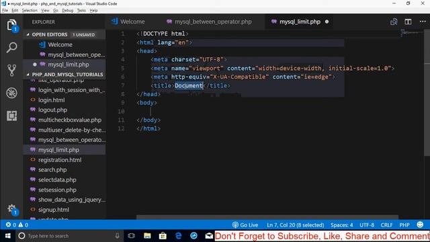Open the Edit menu
The image size is (430, 242).
[x=15, y=11]
